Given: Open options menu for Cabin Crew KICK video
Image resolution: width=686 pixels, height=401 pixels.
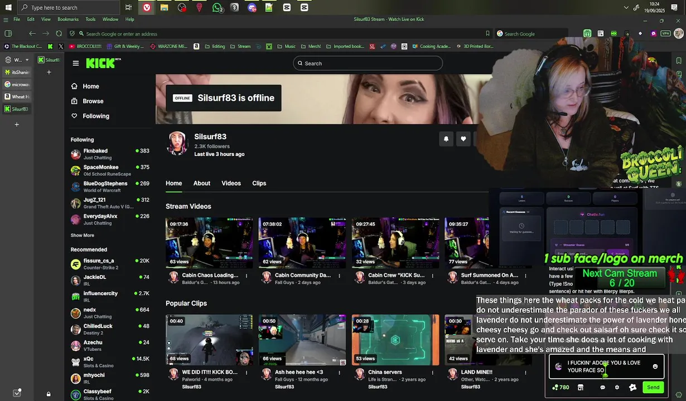Looking at the screenshot, I should [x=432, y=275].
